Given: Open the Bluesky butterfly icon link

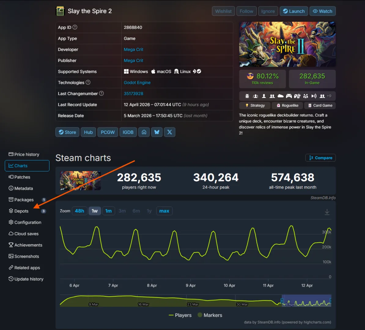Looking at the screenshot, I should [x=157, y=132].
